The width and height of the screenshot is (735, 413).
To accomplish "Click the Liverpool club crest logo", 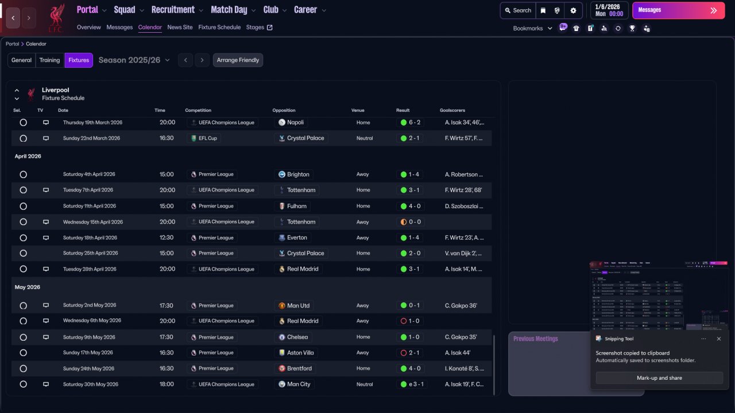I will click(x=56, y=18).
